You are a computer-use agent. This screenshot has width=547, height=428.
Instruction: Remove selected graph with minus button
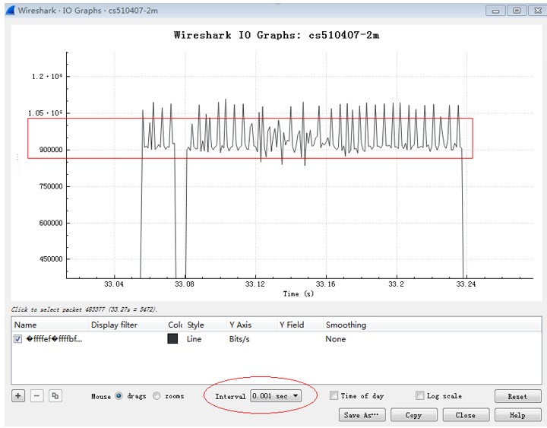[x=37, y=396]
